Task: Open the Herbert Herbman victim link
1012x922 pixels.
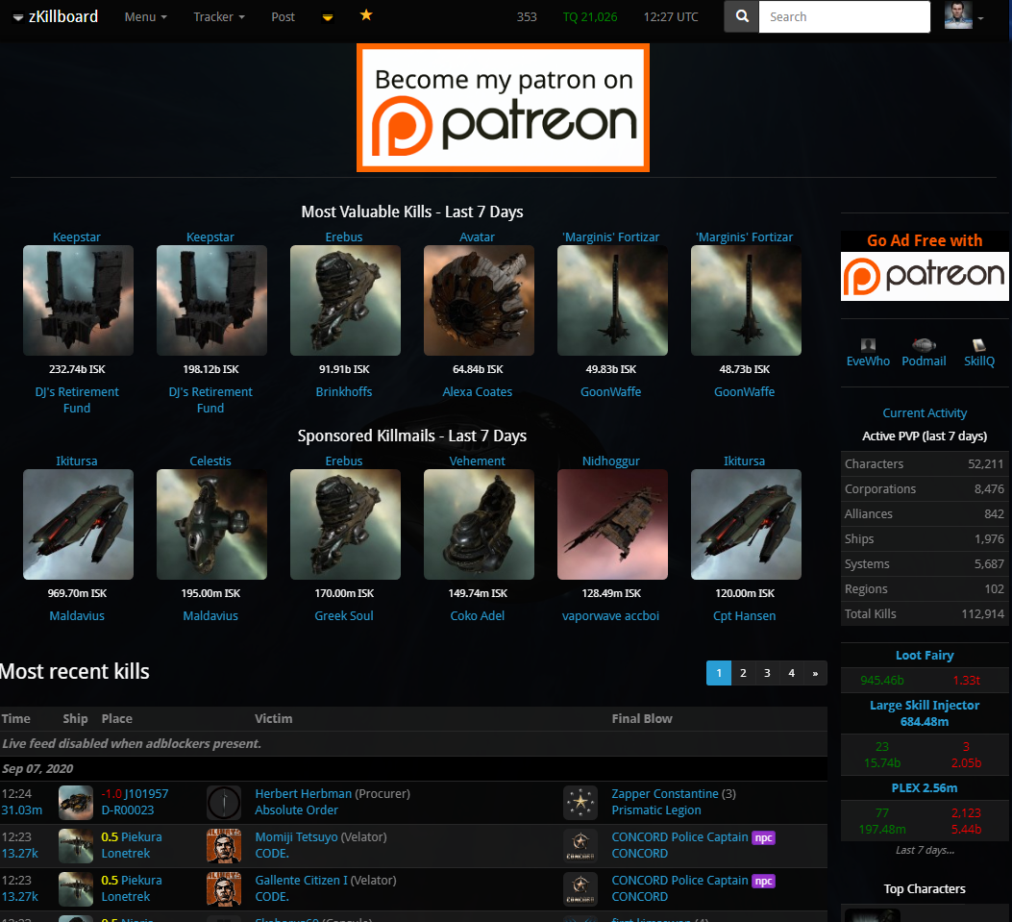Action: coord(304,794)
